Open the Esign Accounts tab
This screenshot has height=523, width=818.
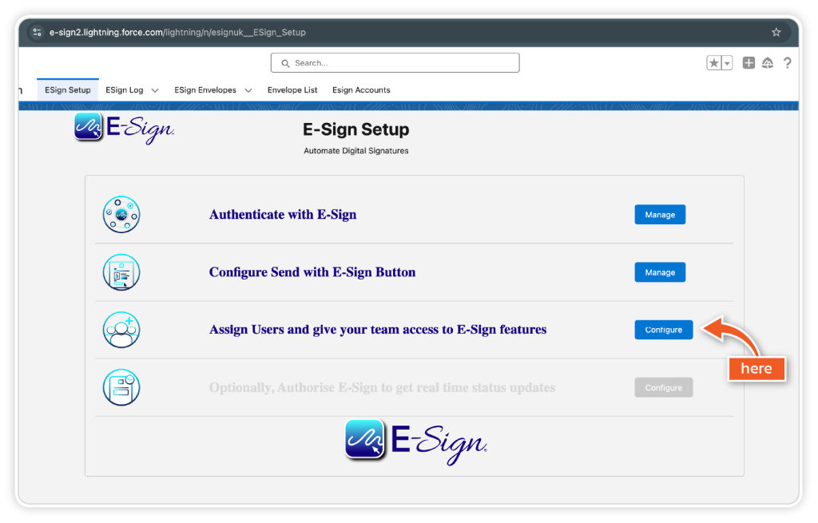[361, 90]
